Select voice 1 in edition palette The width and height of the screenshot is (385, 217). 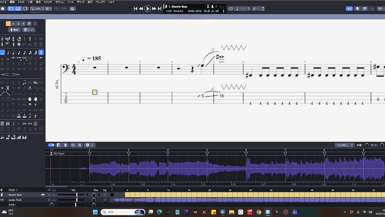click(8, 24)
